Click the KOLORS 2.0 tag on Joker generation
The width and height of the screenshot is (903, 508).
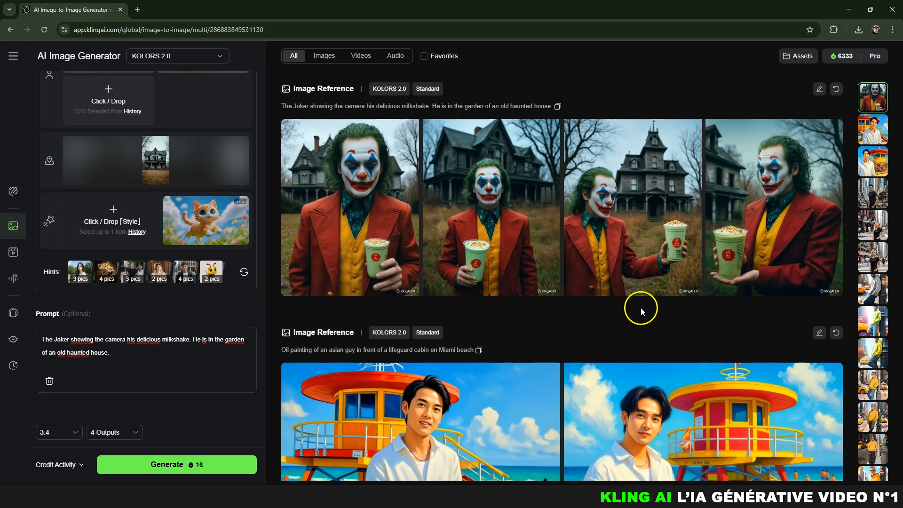(x=389, y=89)
